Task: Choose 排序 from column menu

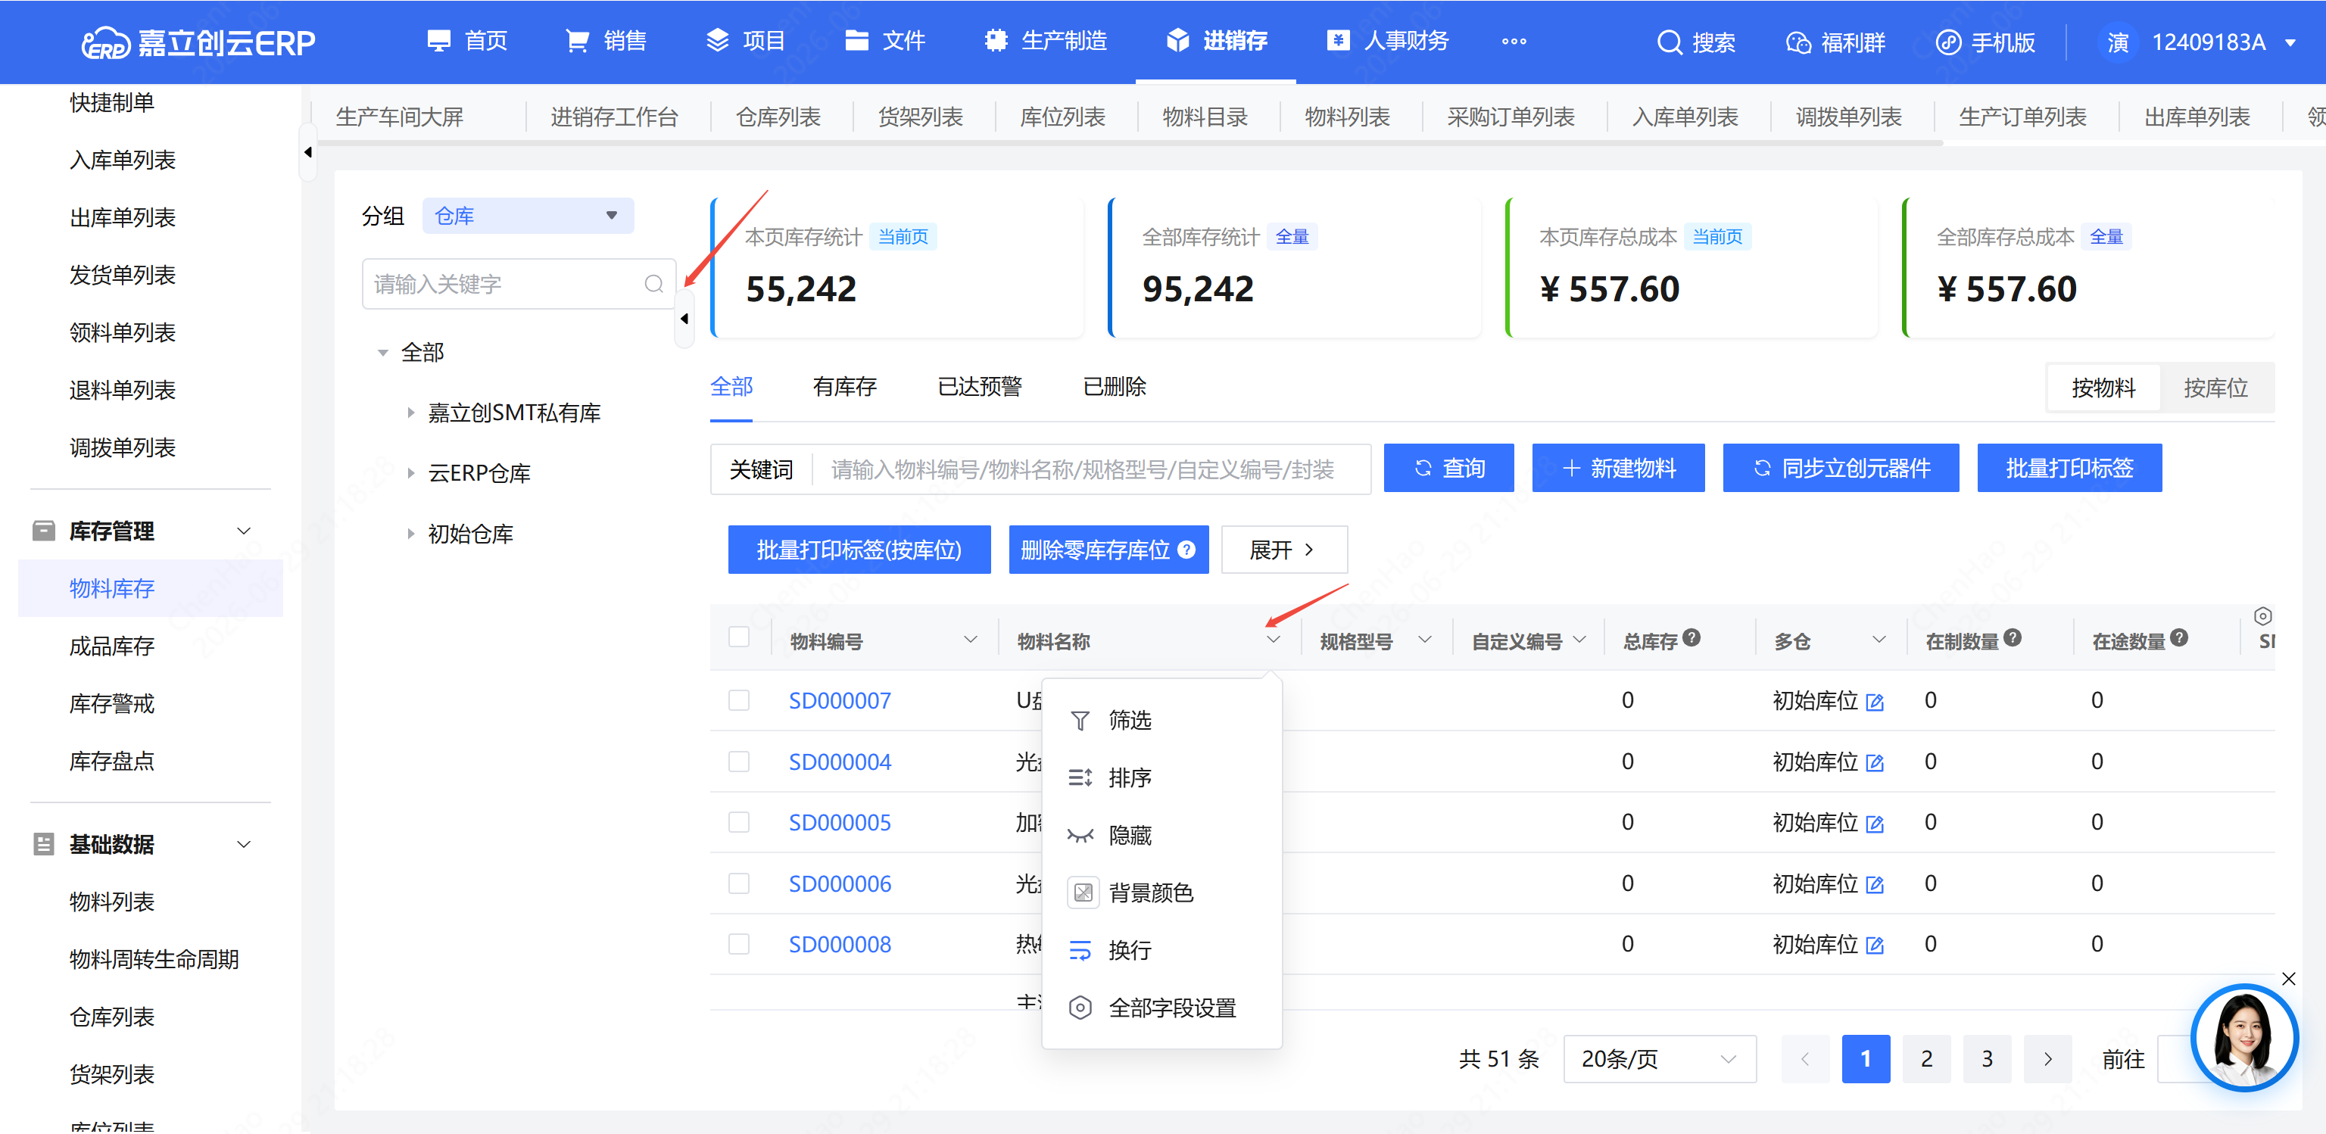Action: (1162, 778)
